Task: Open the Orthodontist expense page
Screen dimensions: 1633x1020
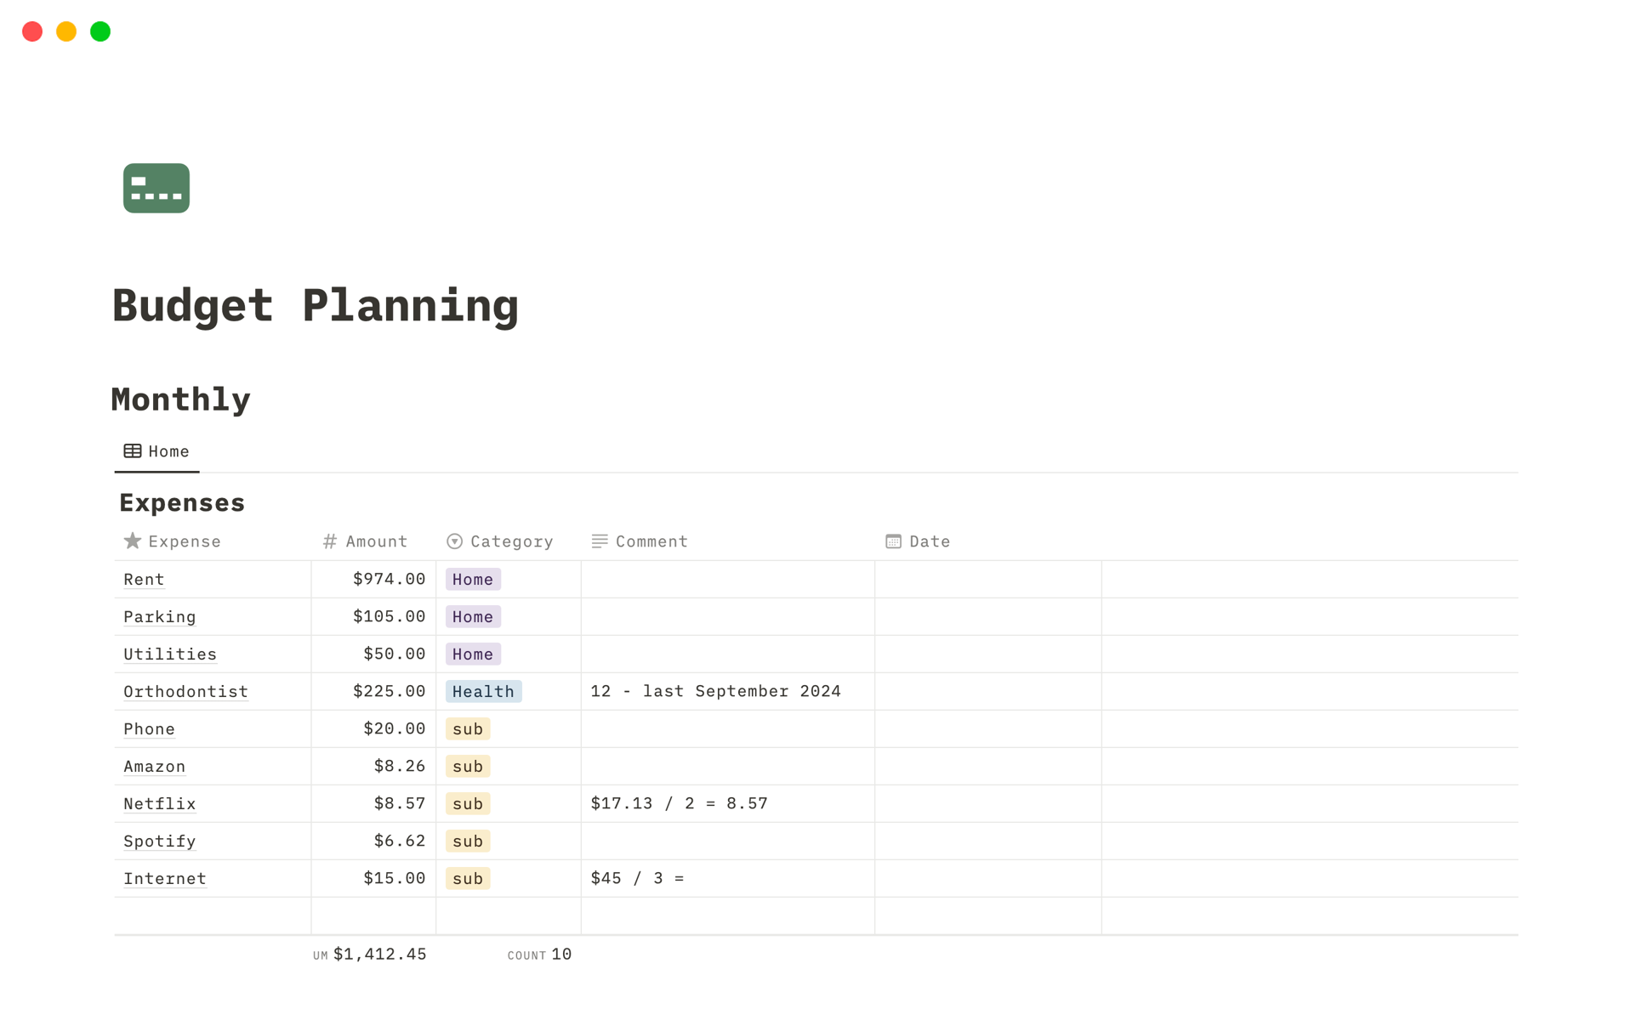Action: [x=185, y=691]
